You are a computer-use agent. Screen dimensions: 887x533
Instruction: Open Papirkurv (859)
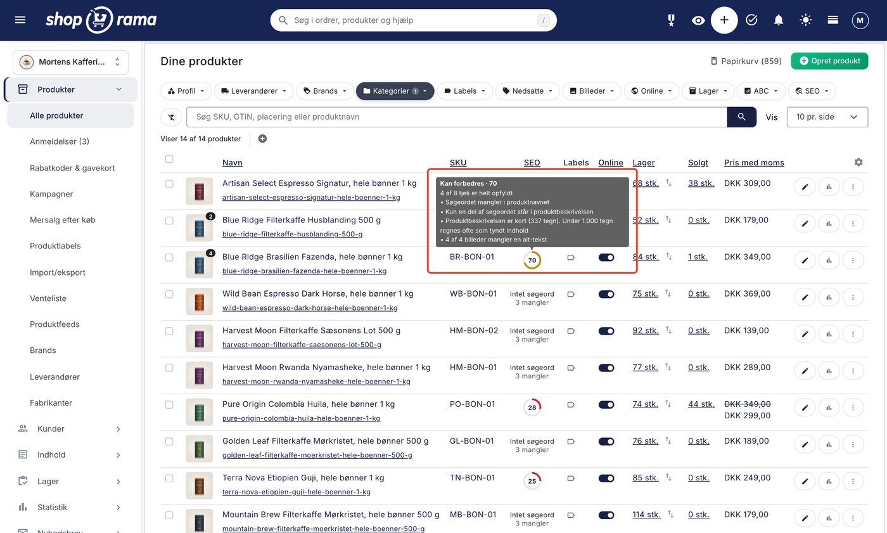(x=746, y=61)
